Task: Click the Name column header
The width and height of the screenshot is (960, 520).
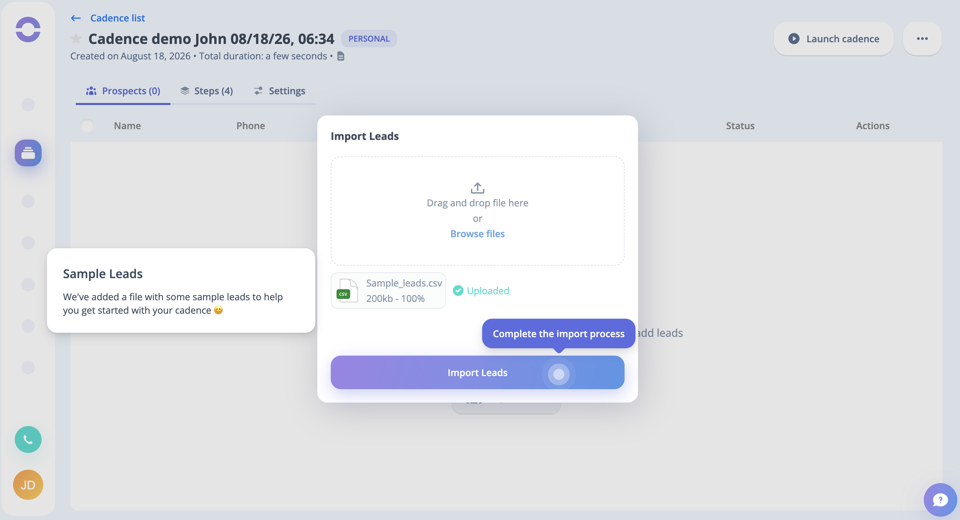Action: click(127, 125)
